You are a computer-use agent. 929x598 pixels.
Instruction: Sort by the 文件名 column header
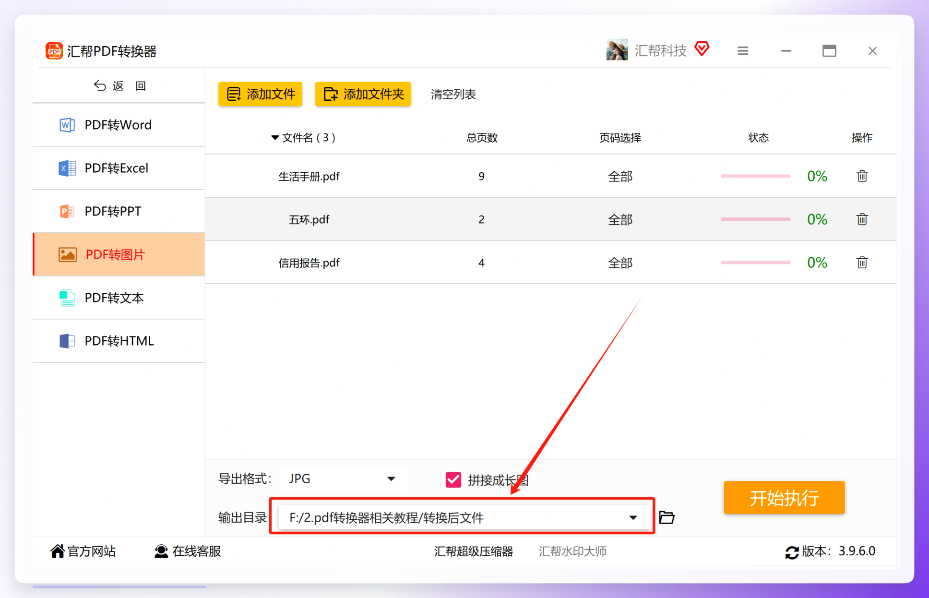(303, 138)
